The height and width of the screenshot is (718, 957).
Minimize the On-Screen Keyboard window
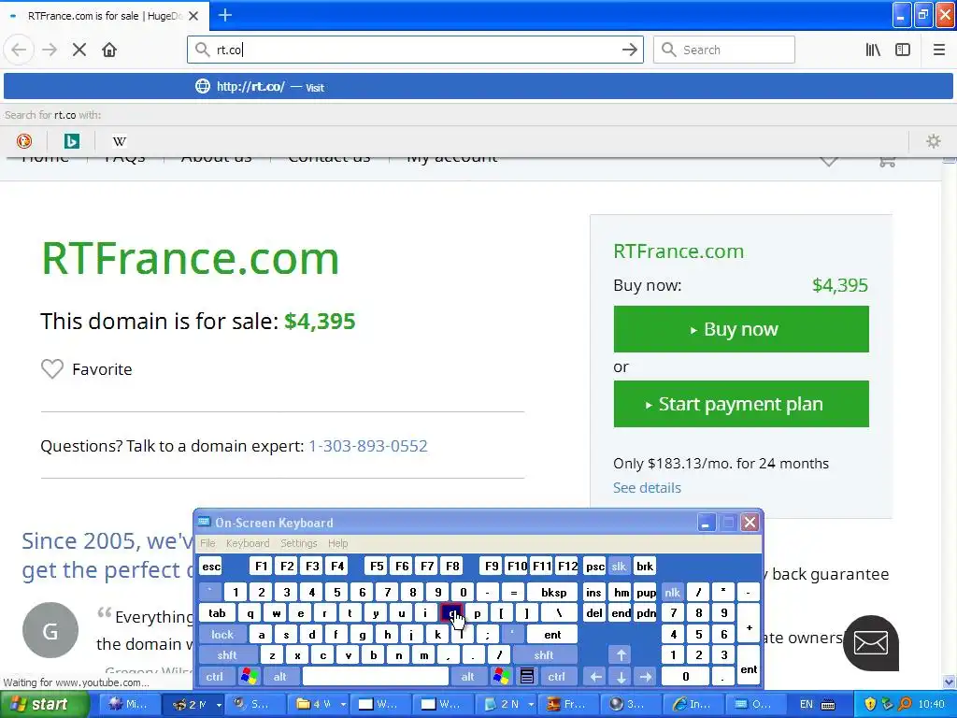tap(706, 523)
